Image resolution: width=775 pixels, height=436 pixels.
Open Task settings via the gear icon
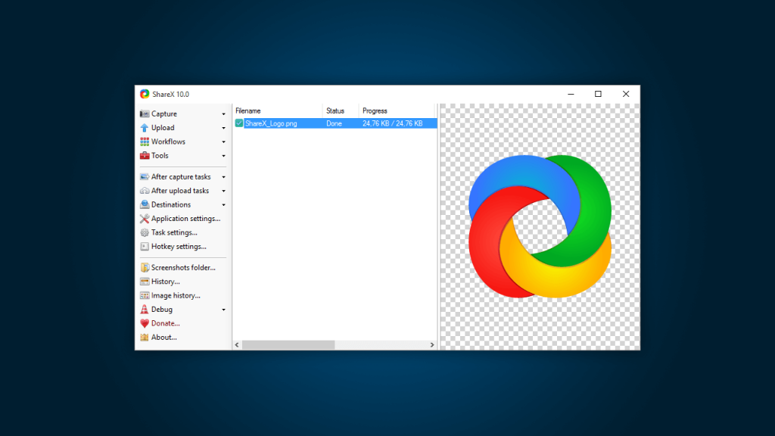144,232
